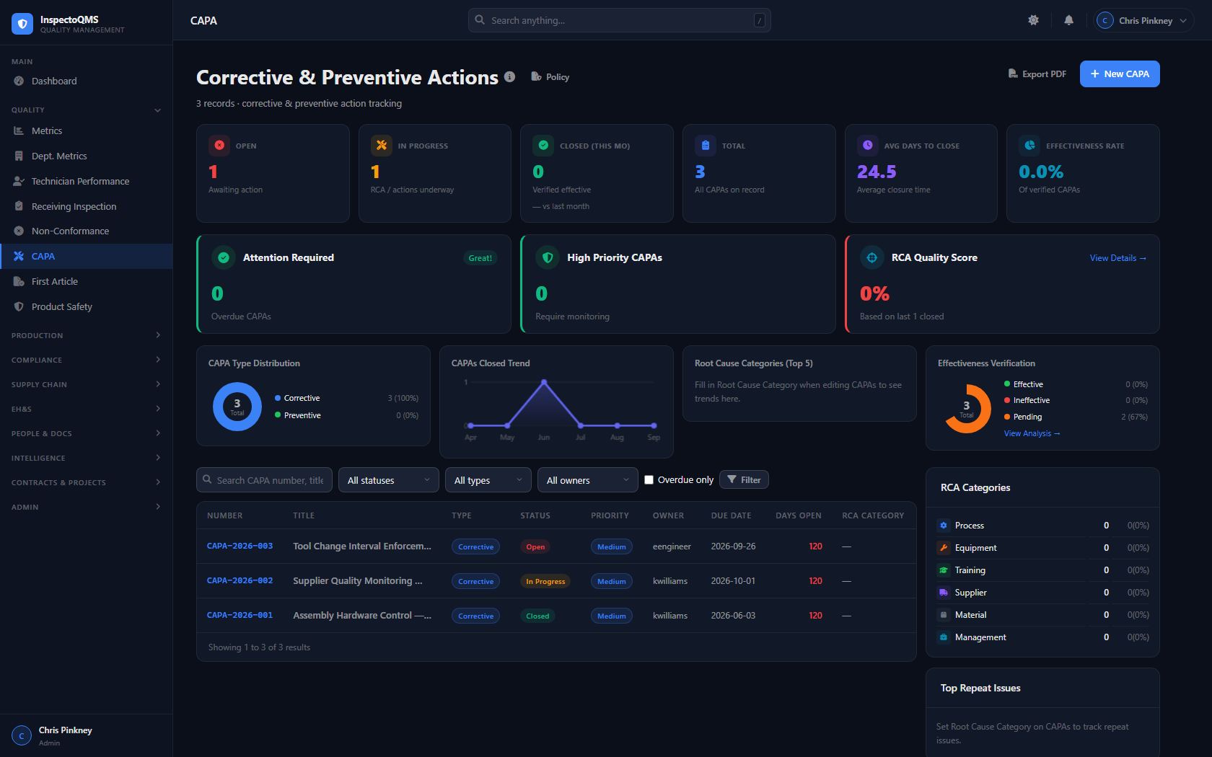Click the Product Safety shield icon
Image resolution: width=1212 pixels, height=757 pixels.
pos(19,306)
